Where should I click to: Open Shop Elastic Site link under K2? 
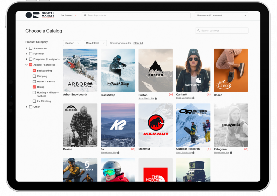click(x=109, y=152)
